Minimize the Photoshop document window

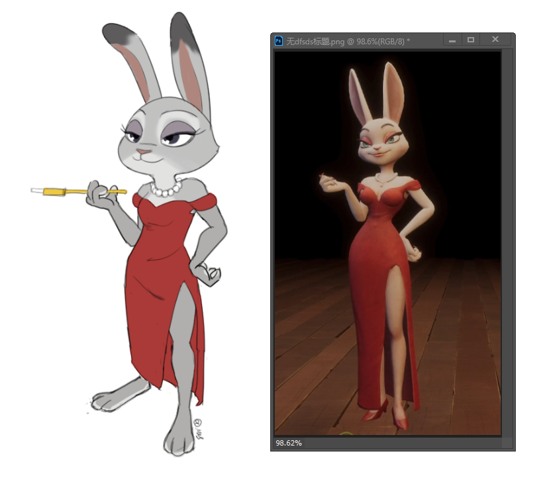(x=452, y=40)
